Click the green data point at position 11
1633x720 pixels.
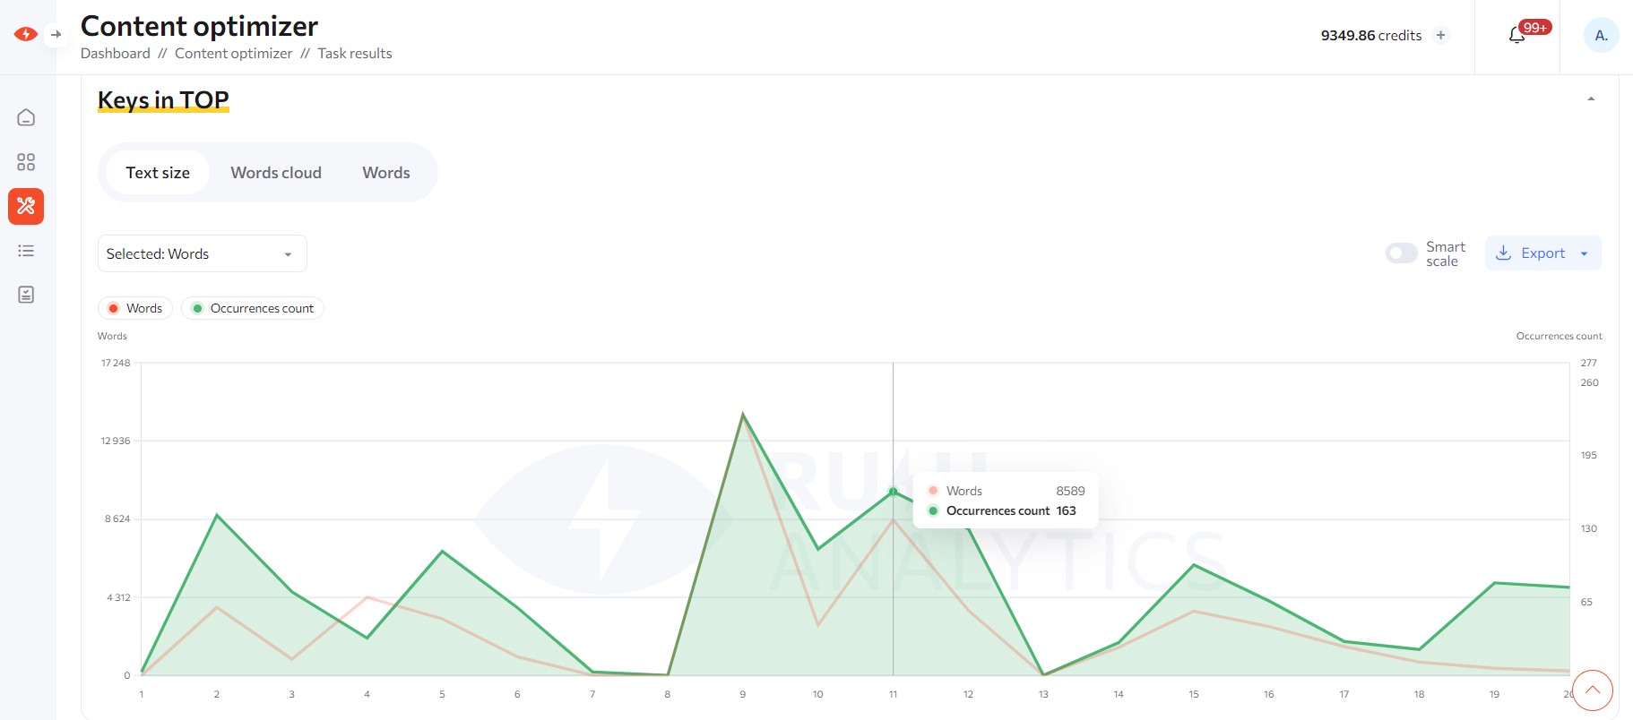coord(893,492)
